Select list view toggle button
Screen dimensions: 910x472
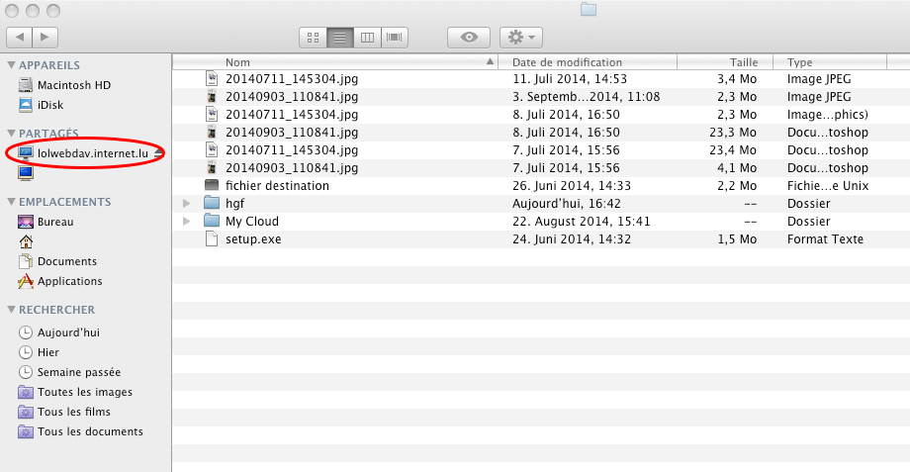340,38
